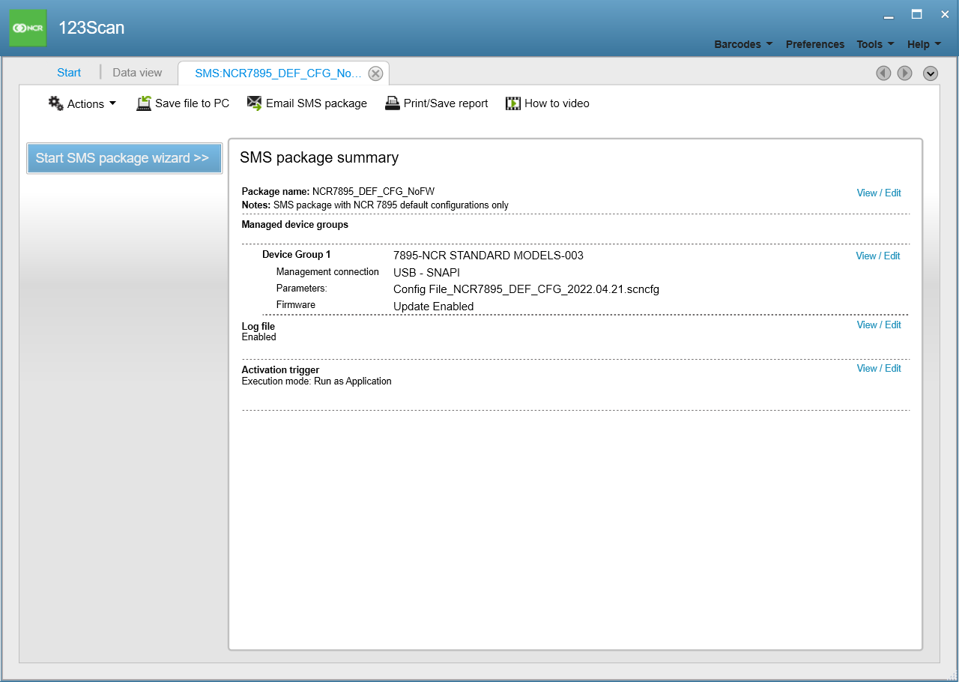Switch to the Start tab
This screenshot has width=959, height=682.
pos(69,73)
